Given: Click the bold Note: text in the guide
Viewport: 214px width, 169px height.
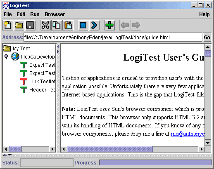Looking at the screenshot, I should [69, 109].
